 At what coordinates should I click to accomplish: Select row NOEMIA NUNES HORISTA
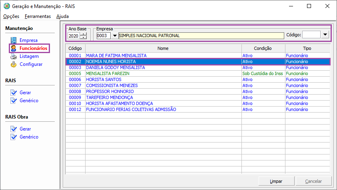(198, 61)
